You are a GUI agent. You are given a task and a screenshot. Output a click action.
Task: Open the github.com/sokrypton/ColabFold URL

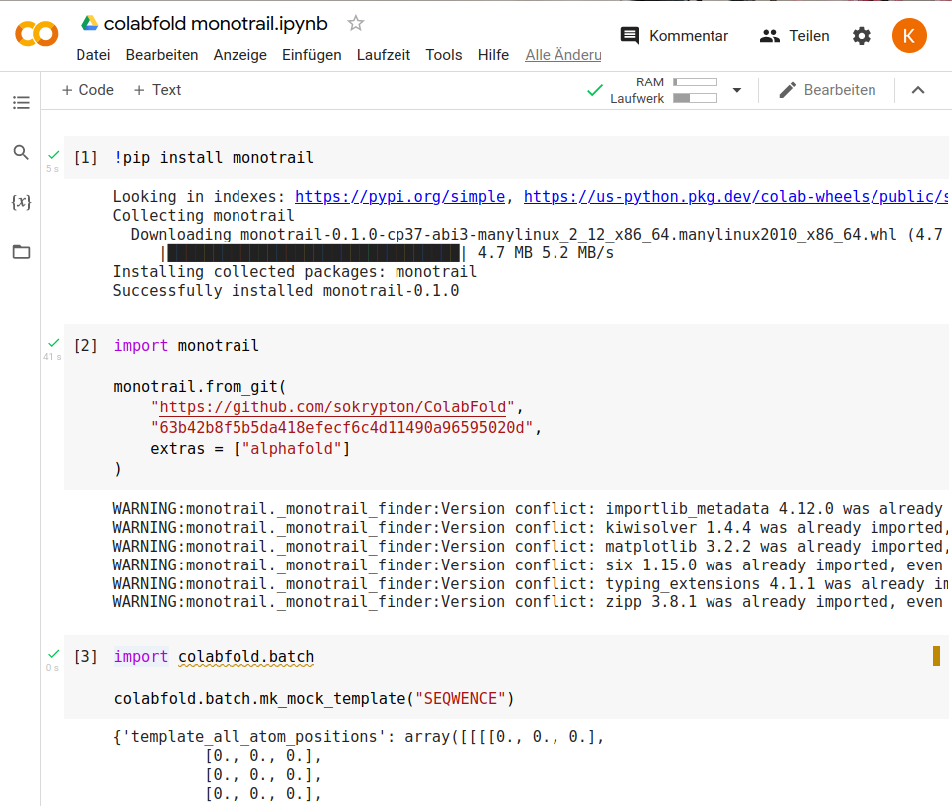click(332, 406)
